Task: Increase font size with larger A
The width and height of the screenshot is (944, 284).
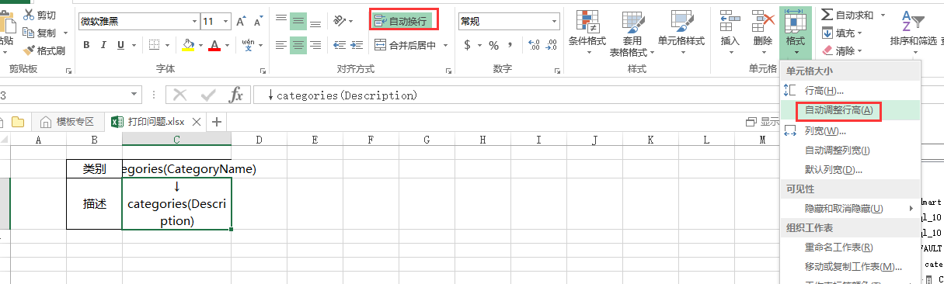Action: 240,22
